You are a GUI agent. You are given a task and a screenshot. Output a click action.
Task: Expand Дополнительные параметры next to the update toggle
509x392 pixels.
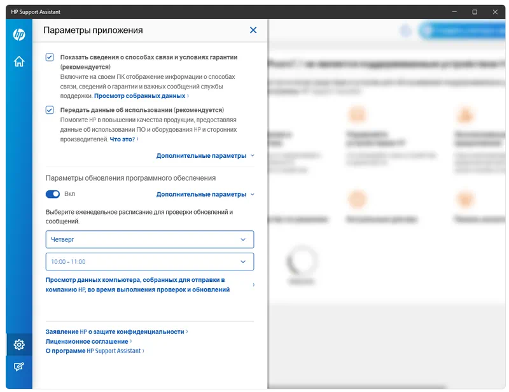click(205, 194)
